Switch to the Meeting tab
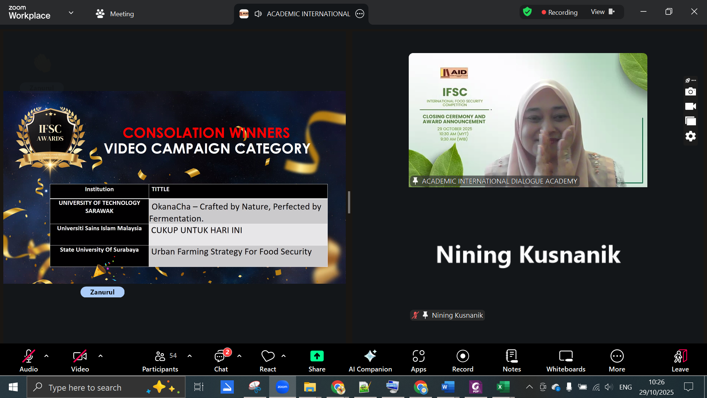 pyautogui.click(x=115, y=14)
